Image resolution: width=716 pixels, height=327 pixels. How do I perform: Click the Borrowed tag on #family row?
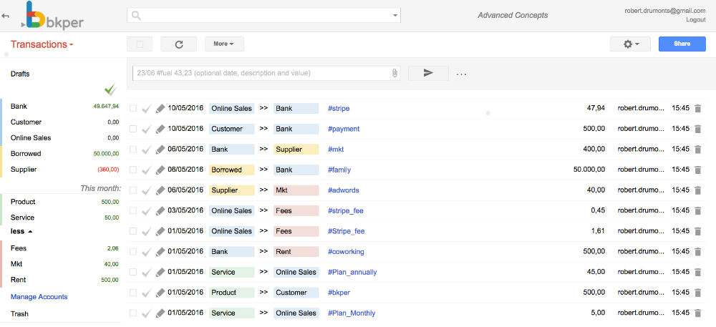[232, 170]
